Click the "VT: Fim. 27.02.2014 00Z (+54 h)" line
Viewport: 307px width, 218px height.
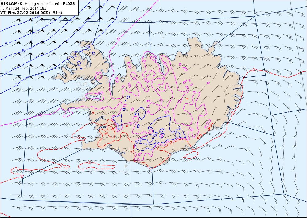[31, 13]
